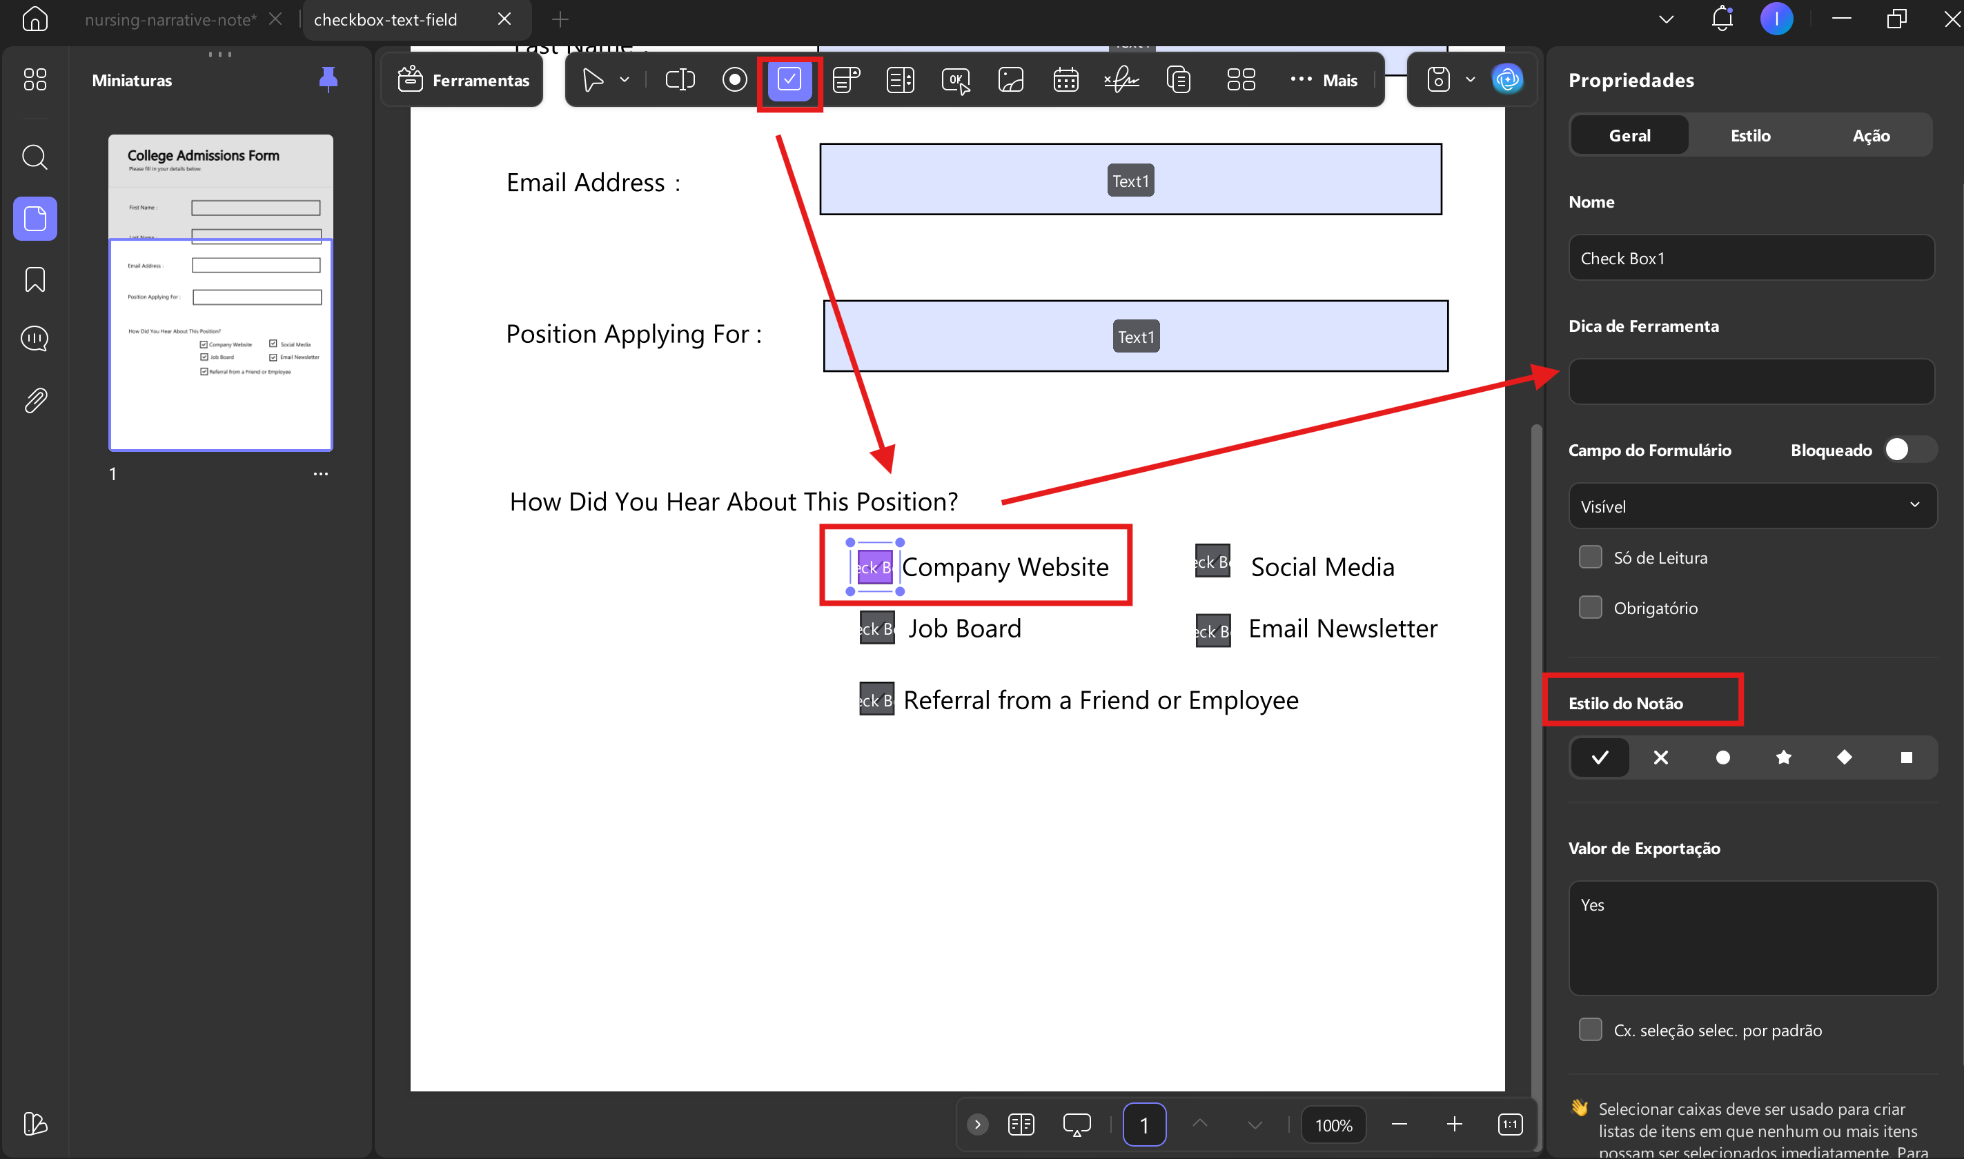1964x1159 pixels.
Task: Select the page thumbnails sidebar icon
Action: coord(35,218)
